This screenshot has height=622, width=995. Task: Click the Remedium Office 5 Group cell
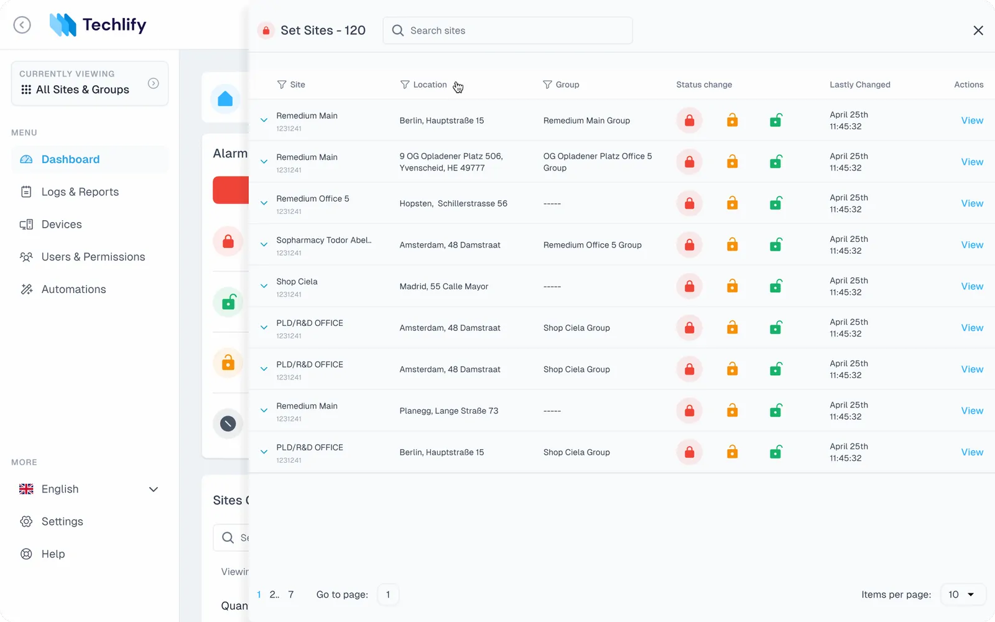tap(592, 245)
